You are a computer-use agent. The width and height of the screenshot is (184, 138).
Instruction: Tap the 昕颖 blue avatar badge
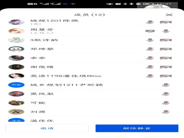point(16,85)
